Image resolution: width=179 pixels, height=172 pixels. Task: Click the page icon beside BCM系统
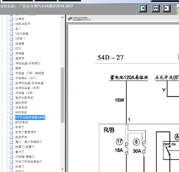click(11, 123)
